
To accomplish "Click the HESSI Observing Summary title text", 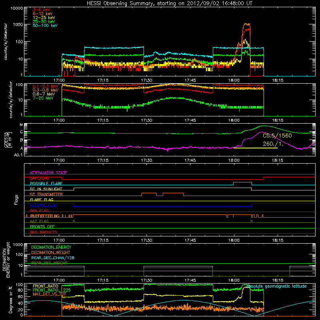I will click(x=170, y=3).
